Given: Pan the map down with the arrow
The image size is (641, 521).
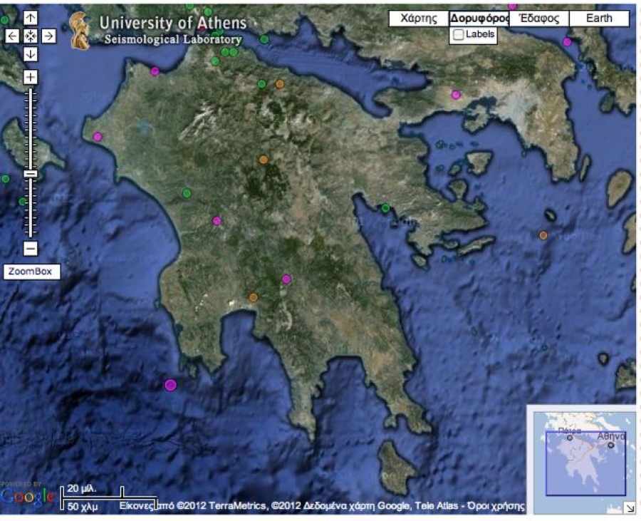Looking at the screenshot, I should tap(31, 54).
